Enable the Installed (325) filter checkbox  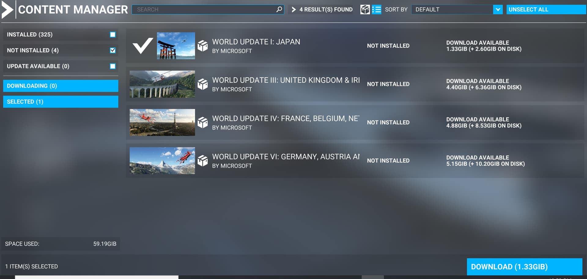(113, 35)
